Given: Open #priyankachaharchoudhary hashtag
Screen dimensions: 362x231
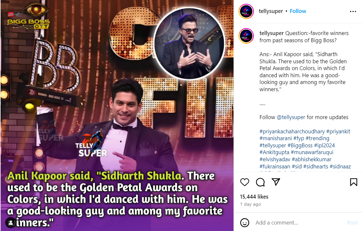Looking at the screenshot, I should (x=292, y=131).
